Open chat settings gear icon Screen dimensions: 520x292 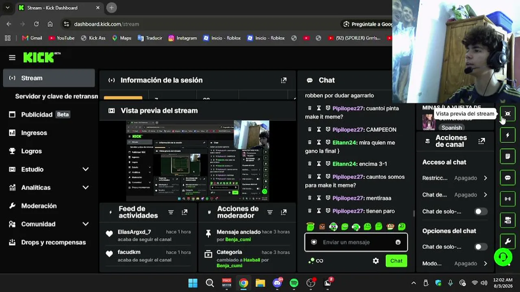pyautogui.click(x=376, y=261)
